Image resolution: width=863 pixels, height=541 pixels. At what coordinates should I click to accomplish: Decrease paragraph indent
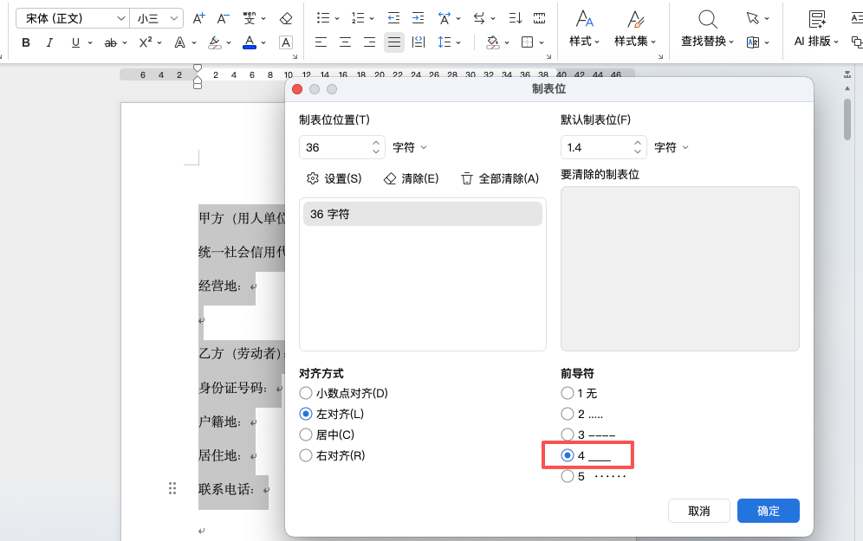click(x=393, y=18)
